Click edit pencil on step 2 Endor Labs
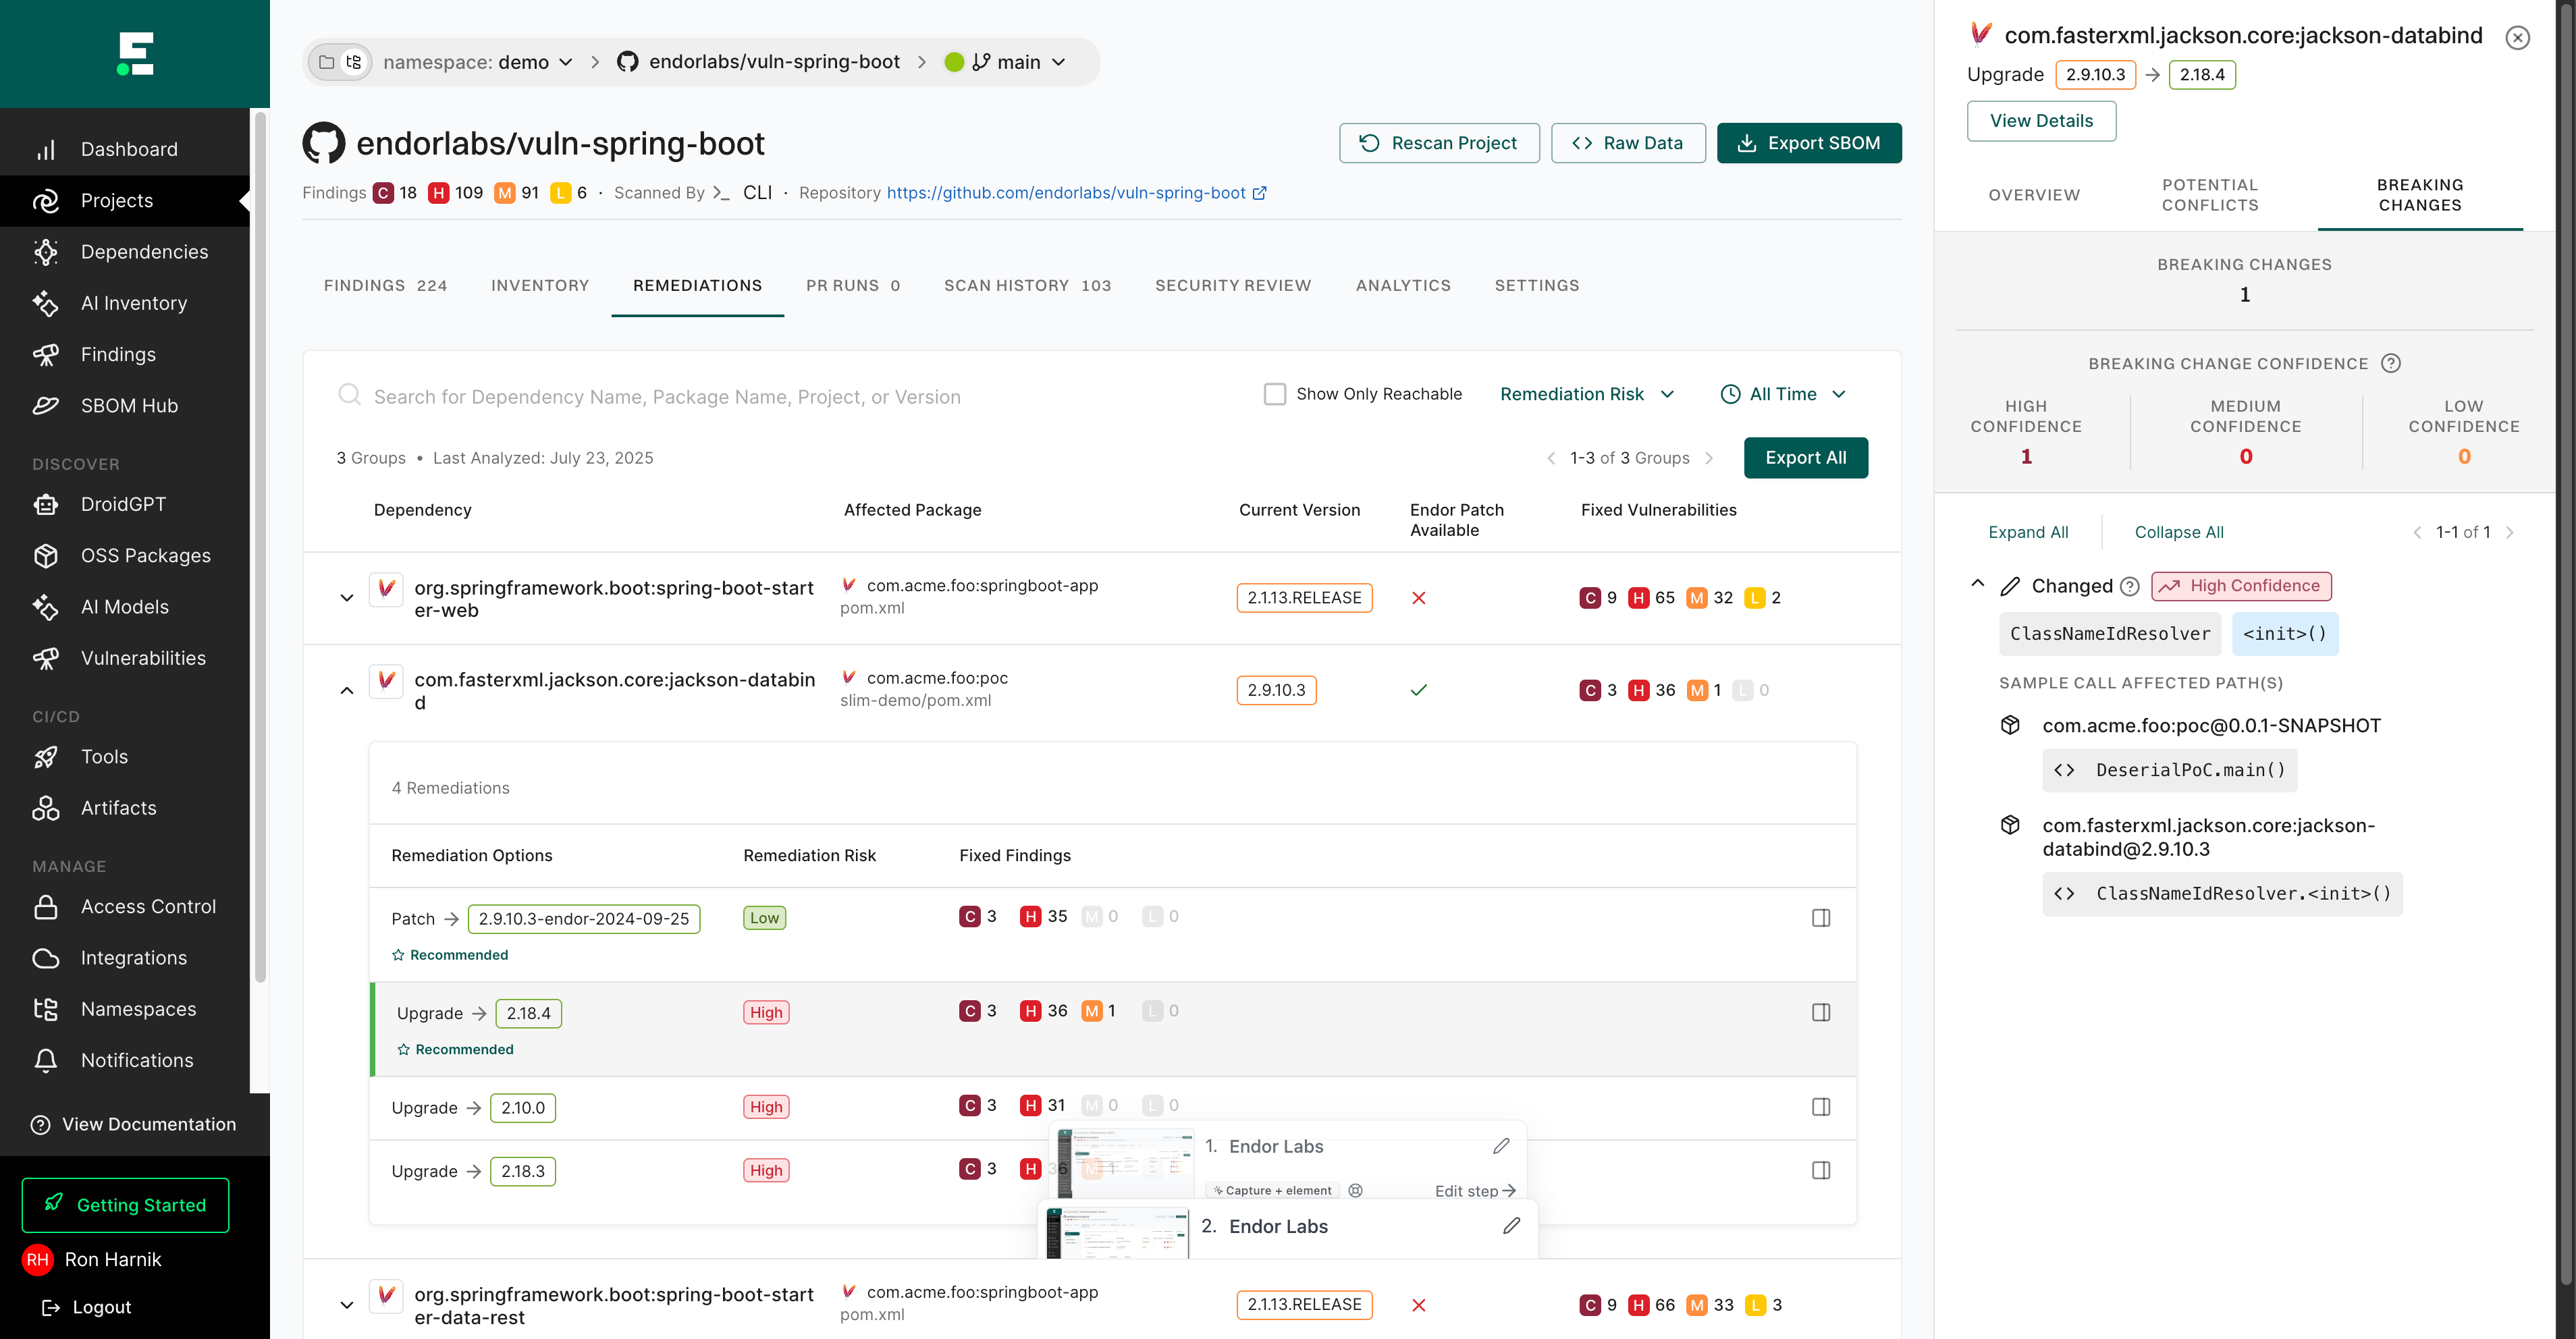Image resolution: width=2576 pixels, height=1339 pixels. [x=1511, y=1226]
